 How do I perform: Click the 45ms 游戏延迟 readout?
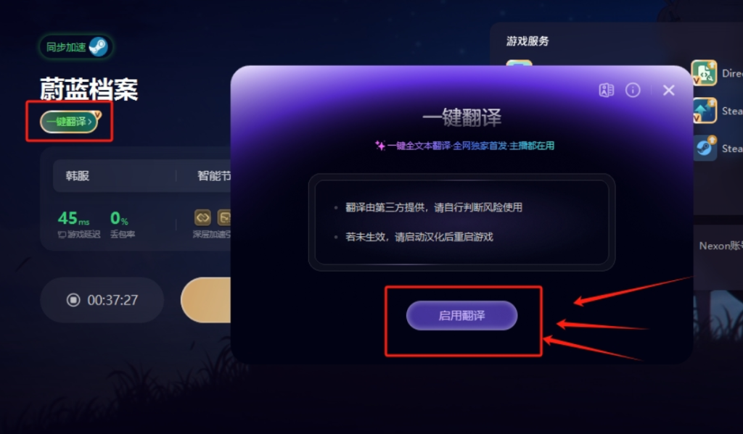[x=78, y=225]
